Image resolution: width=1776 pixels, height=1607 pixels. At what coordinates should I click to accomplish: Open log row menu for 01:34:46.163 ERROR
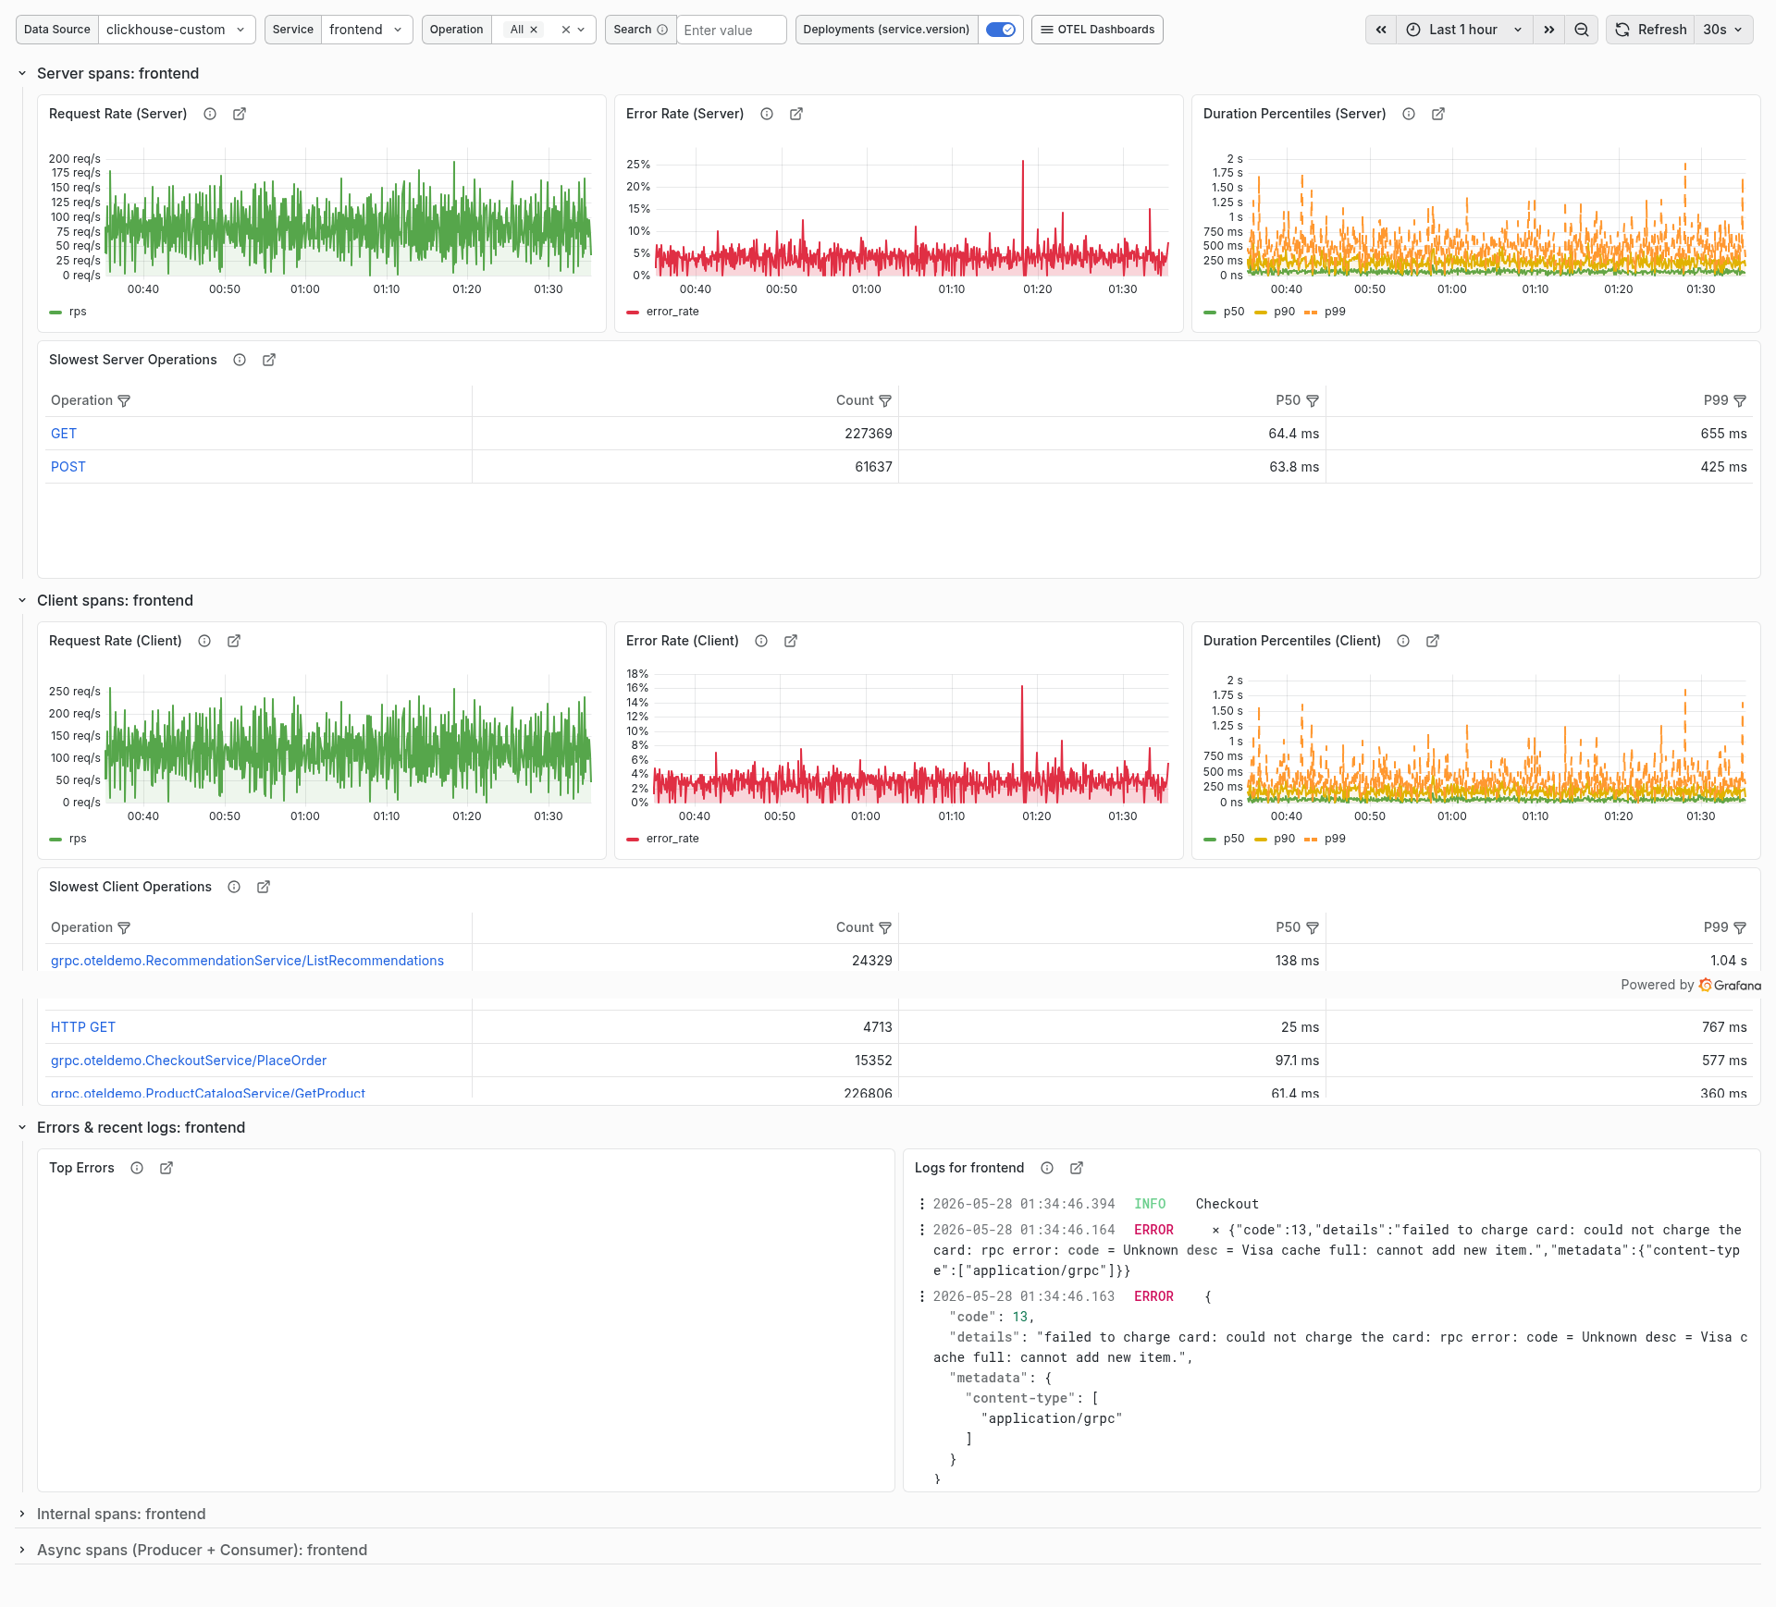point(921,1296)
